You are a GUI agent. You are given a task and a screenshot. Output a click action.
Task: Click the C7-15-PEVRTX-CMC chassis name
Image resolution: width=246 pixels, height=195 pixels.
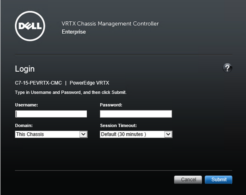pos(38,83)
